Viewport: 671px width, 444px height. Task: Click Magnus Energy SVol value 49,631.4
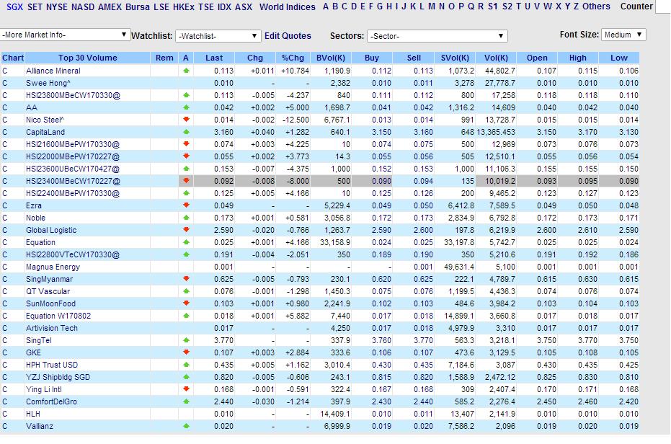[458, 267]
